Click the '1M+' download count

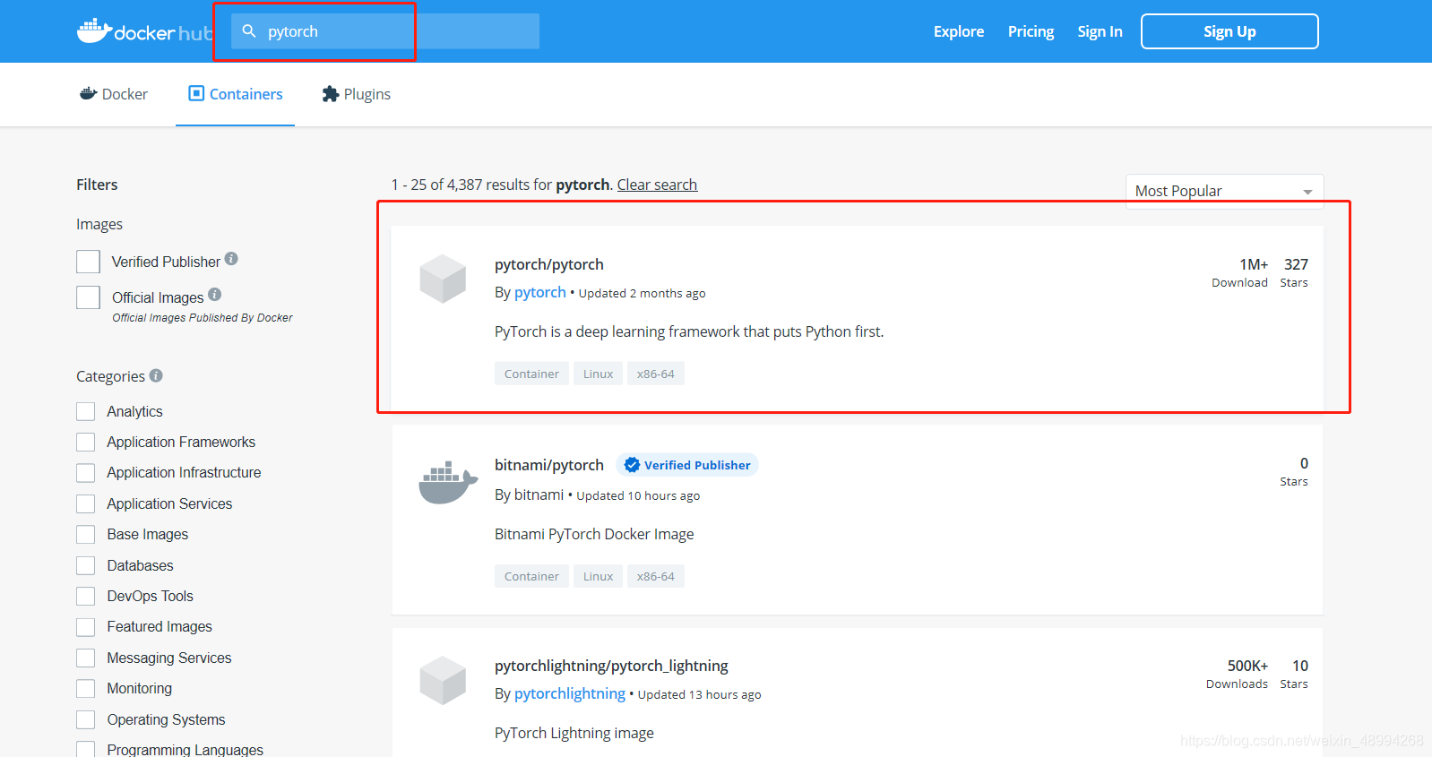tap(1254, 264)
